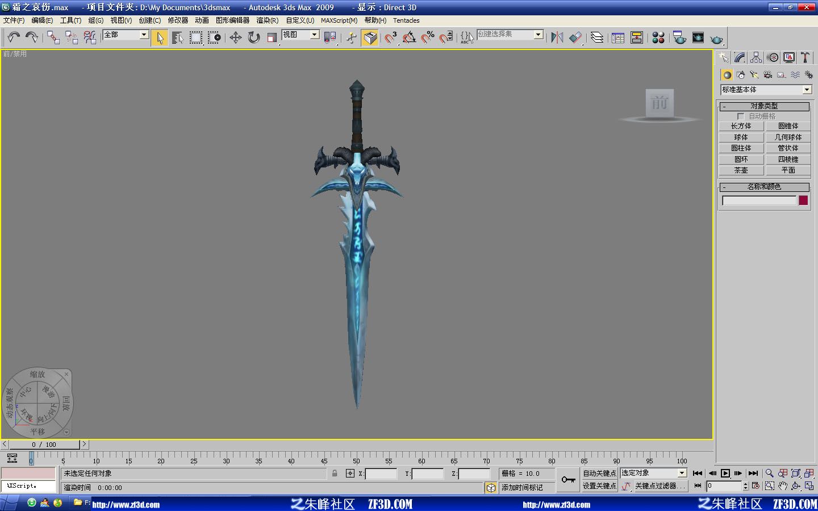Switch to the Modify panel tab

[x=740, y=57]
